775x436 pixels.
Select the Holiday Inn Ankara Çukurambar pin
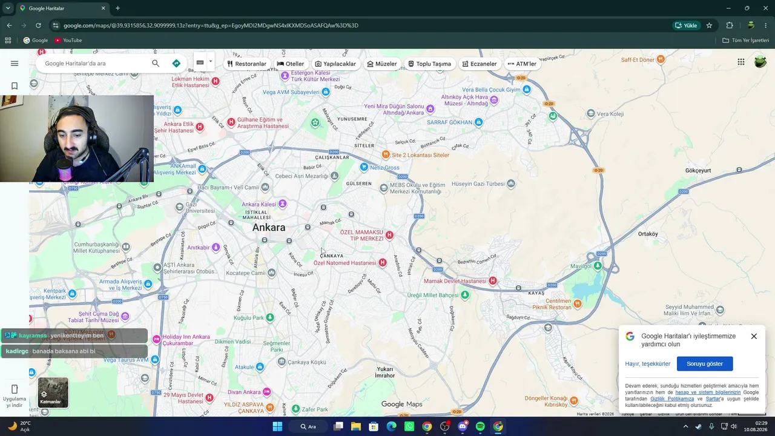pyautogui.click(x=156, y=339)
